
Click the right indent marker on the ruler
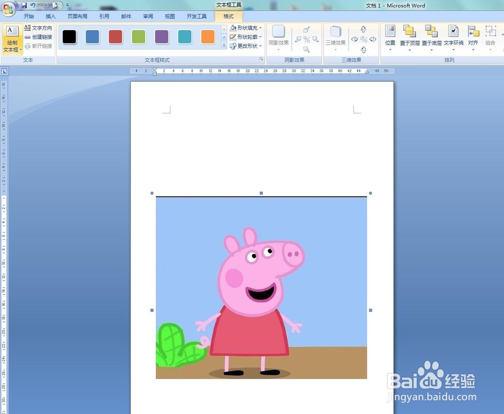pos(367,72)
